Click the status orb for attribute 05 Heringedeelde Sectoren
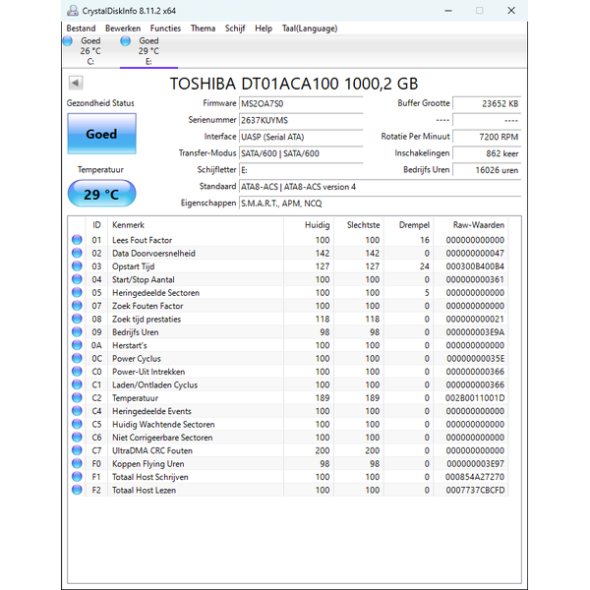 [77, 292]
